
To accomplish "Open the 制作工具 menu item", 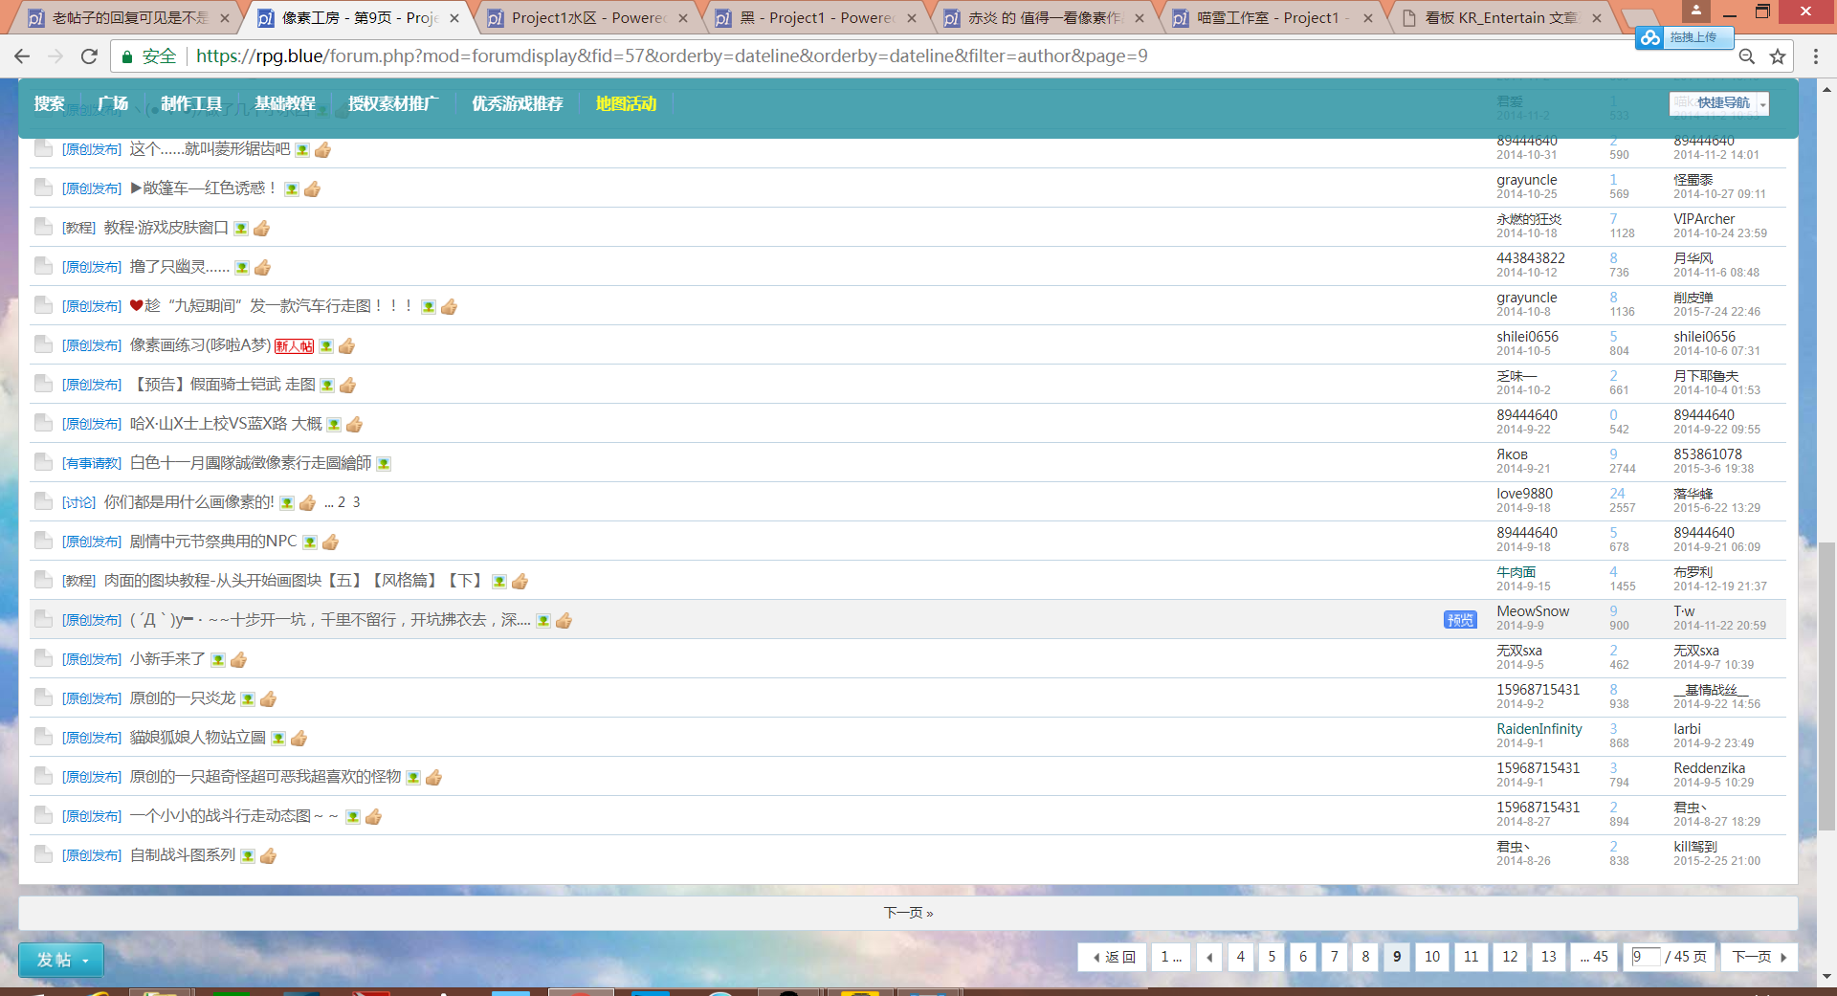I will tap(191, 103).
